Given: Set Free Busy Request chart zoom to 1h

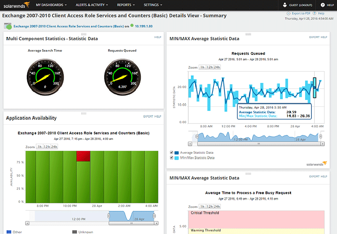Looking at the screenshot, I should [x=202, y=207].
